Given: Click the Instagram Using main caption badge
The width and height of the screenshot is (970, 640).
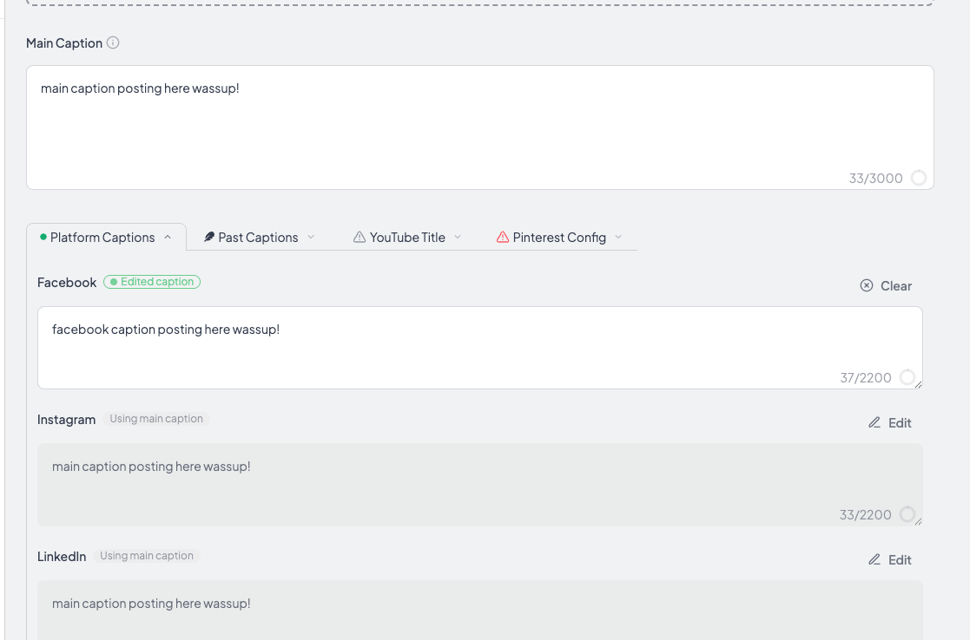Looking at the screenshot, I should point(156,419).
